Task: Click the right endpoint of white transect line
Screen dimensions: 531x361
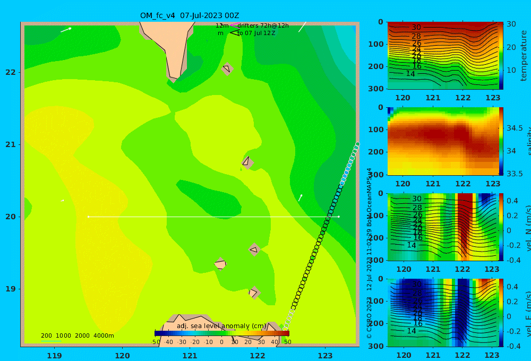Action: pyautogui.click(x=339, y=217)
